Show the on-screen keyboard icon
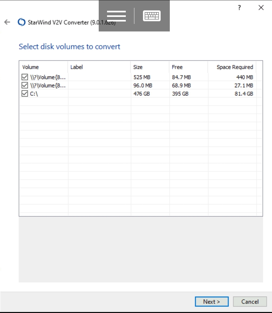 coord(152,16)
